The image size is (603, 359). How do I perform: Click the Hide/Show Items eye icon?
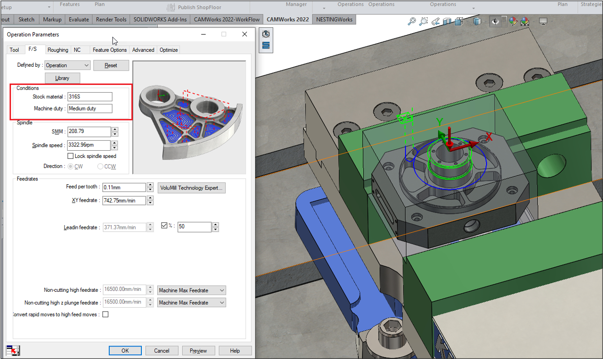click(496, 21)
